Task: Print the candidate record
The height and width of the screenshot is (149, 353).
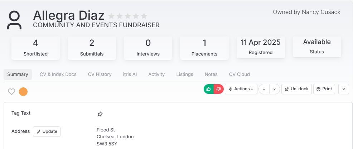Action: click(x=324, y=89)
